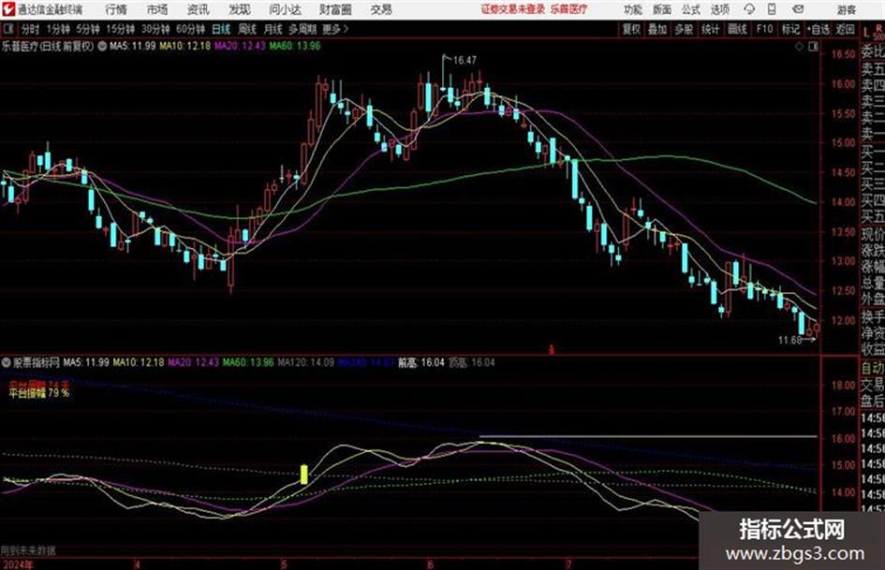885x570 pixels.
Task: Open the mail message icon
Action: pyautogui.click(x=798, y=9)
